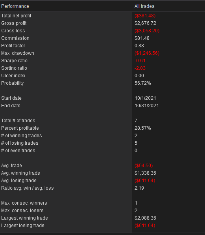Select the Probability value 56.72%
Image resolution: width=205 pixels, height=235 pixels.
point(143,83)
